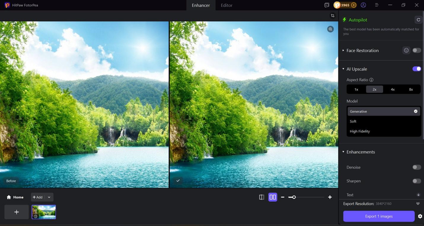Click the Add button
424x226 pixels.
point(38,197)
